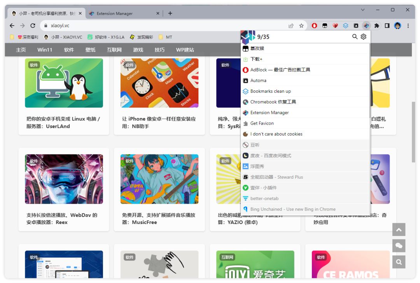Toggle the browser side panel icon
The height and width of the screenshot is (283, 420).
click(x=387, y=26)
